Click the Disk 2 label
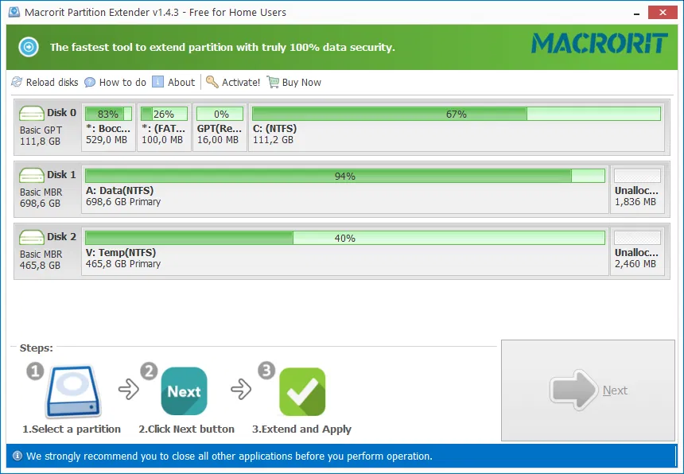This screenshot has height=474, width=684. coord(61,236)
